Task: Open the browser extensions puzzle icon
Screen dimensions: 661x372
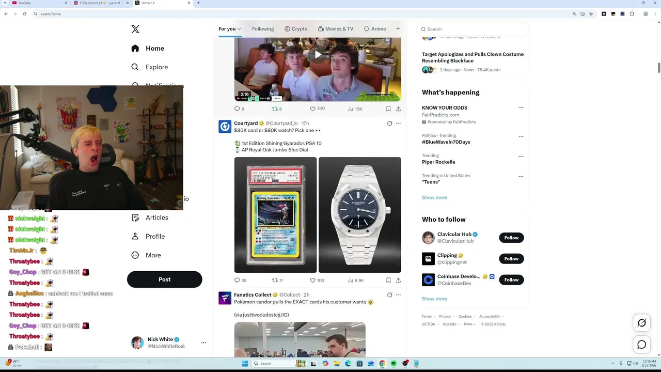Action: click(x=632, y=14)
